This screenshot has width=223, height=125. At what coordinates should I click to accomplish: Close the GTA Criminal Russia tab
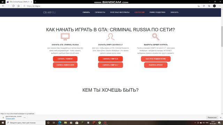tap(31, 2)
